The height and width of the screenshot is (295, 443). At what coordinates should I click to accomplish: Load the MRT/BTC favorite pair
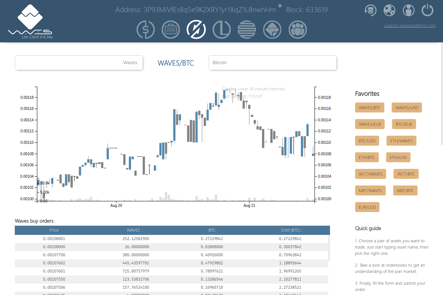[405, 191]
